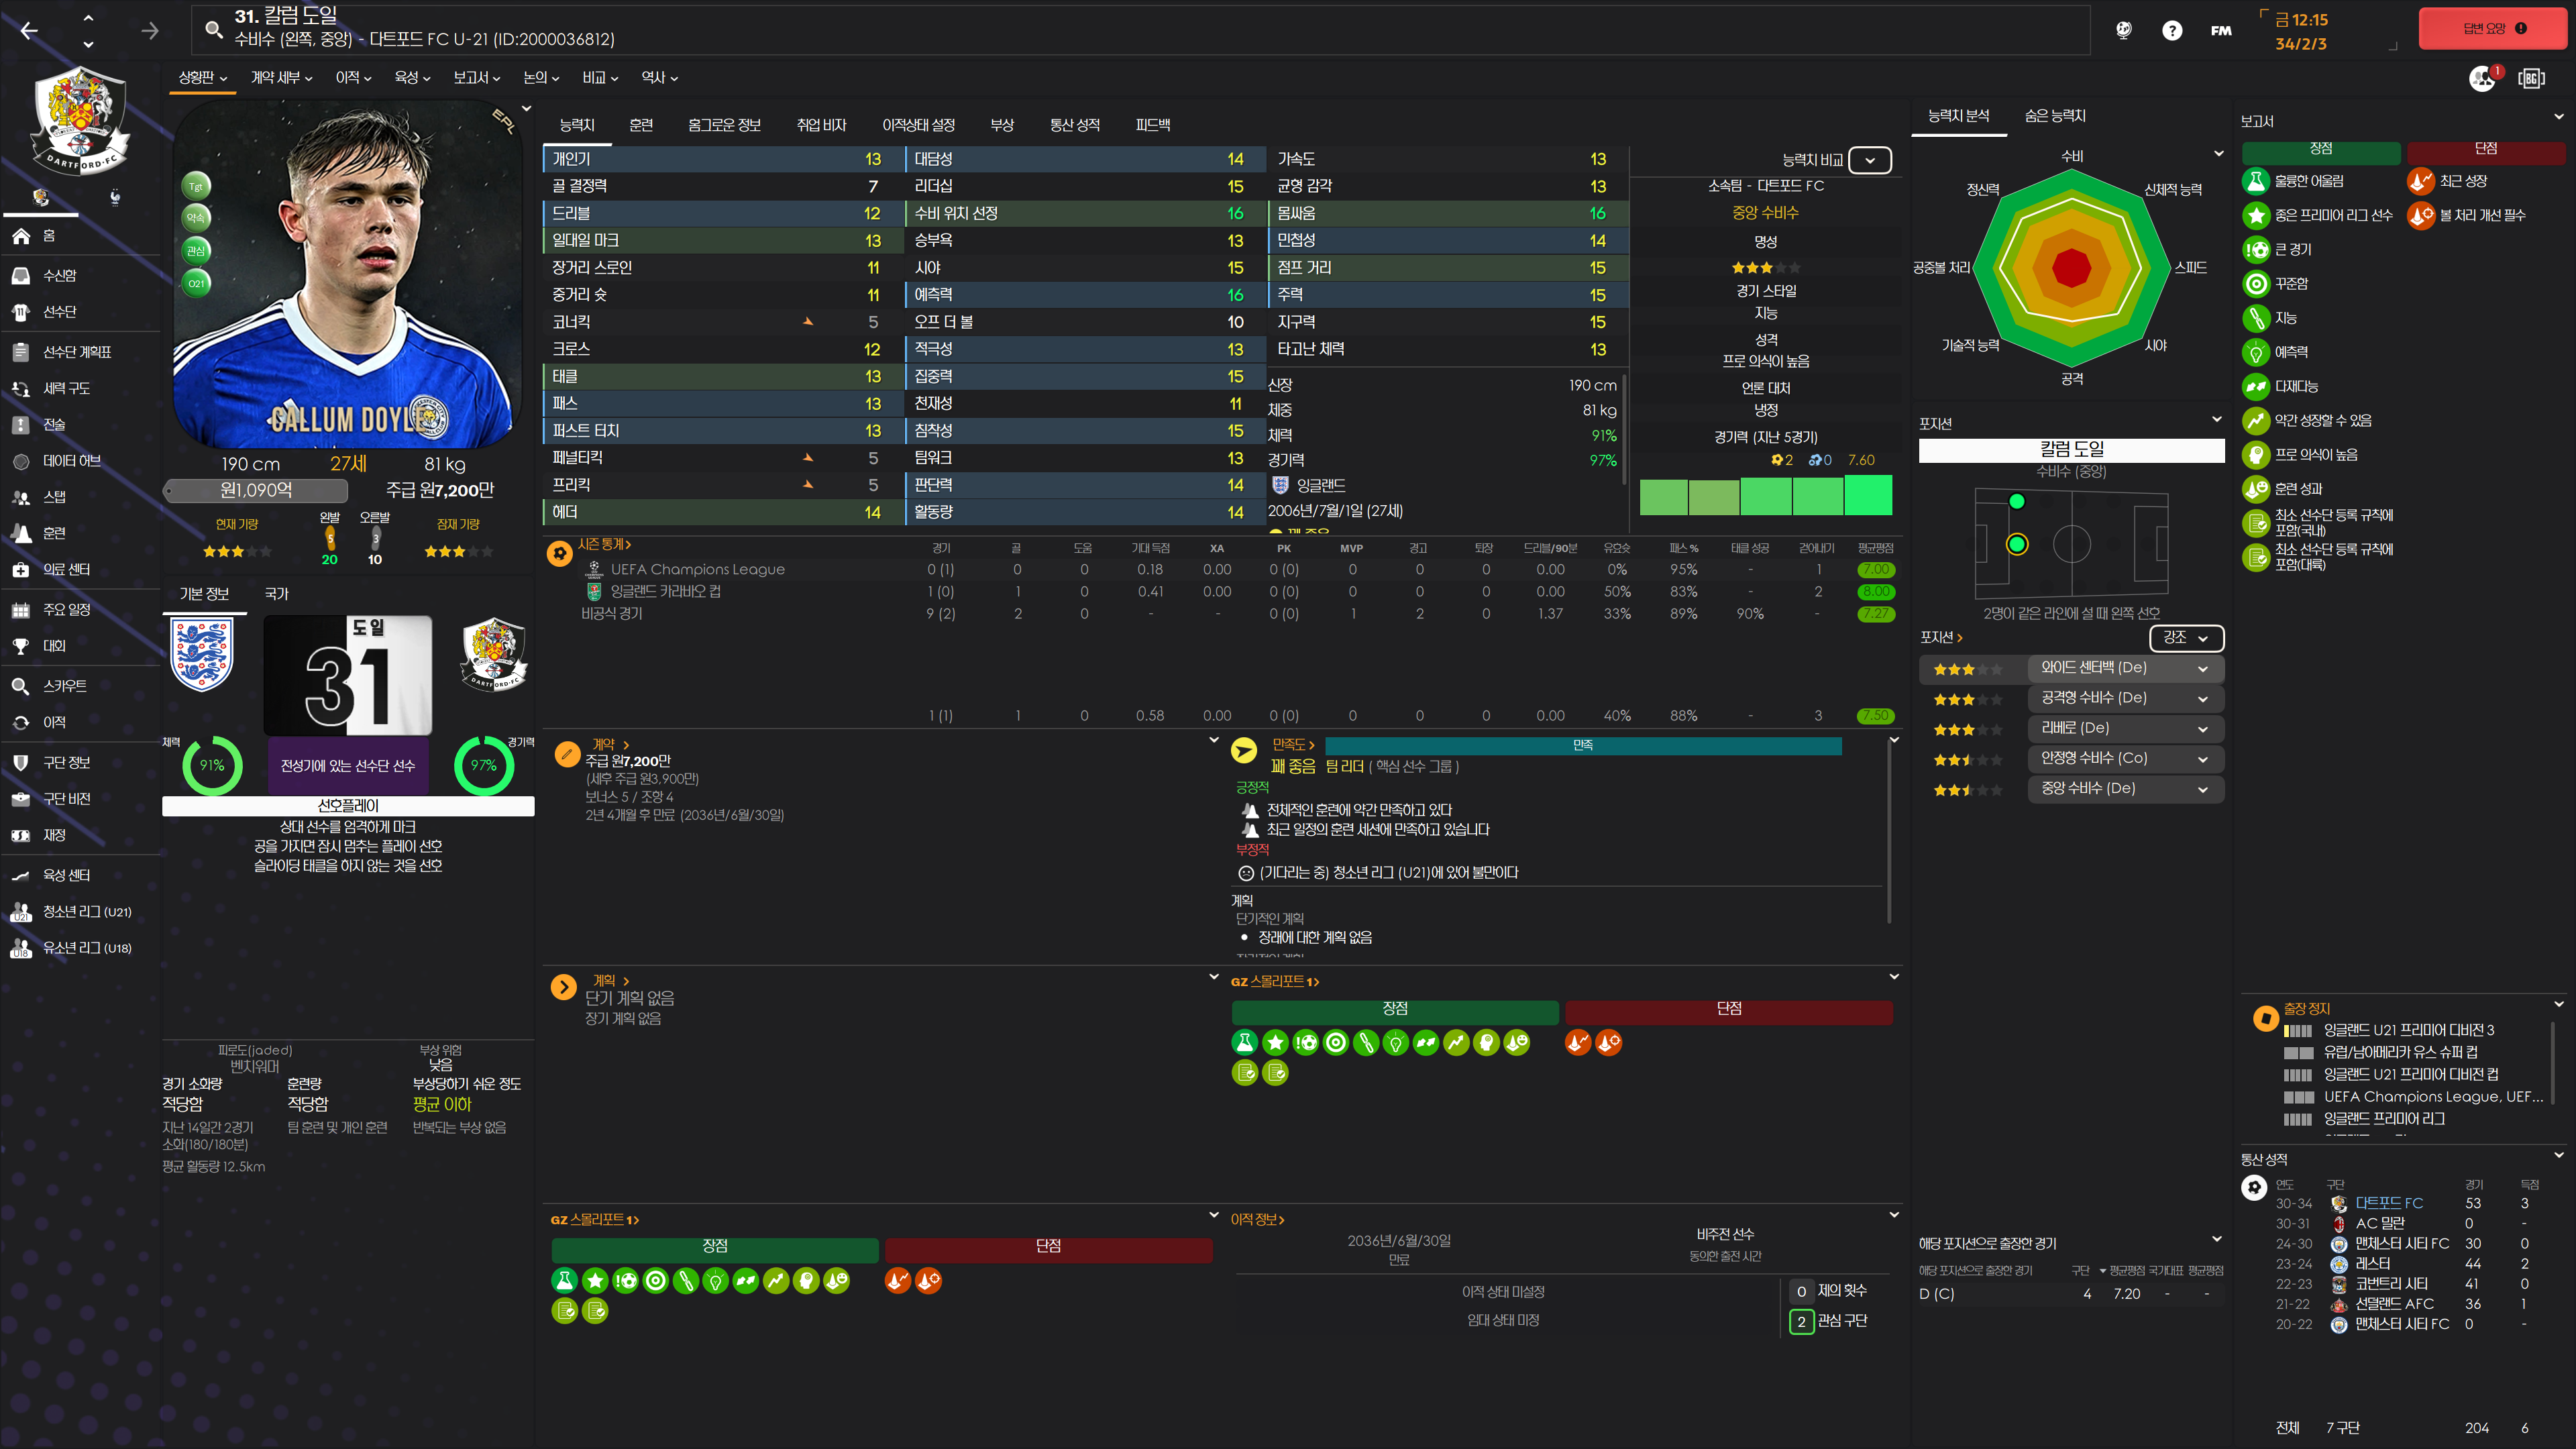Open 홈 (home) in the sidebar
2576x1449 pixels.
coord(48,236)
